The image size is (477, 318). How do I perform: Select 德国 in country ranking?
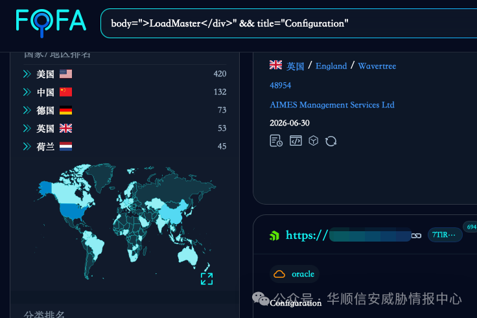(45, 110)
